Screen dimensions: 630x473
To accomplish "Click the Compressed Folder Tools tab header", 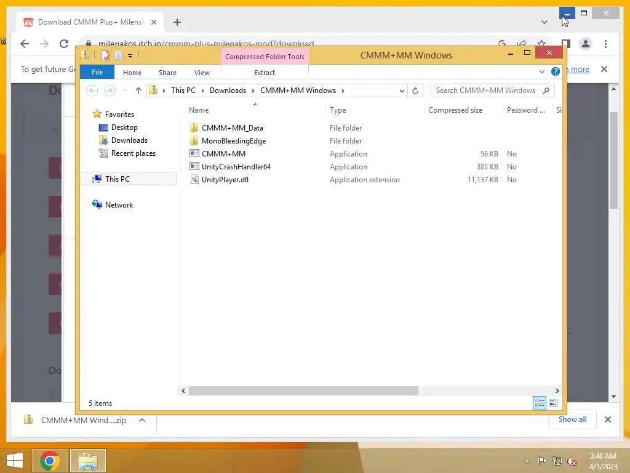I will [x=265, y=57].
